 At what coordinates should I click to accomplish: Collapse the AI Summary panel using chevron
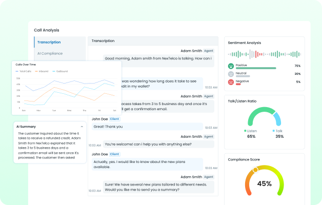point(82,126)
